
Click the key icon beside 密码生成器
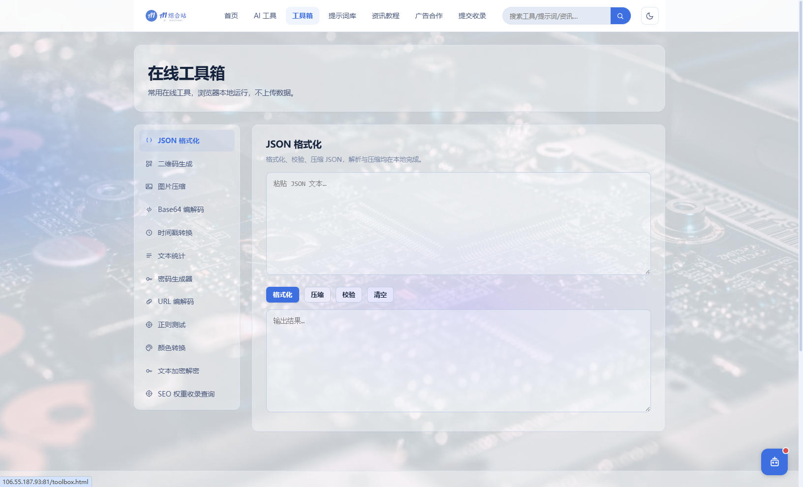[149, 279]
